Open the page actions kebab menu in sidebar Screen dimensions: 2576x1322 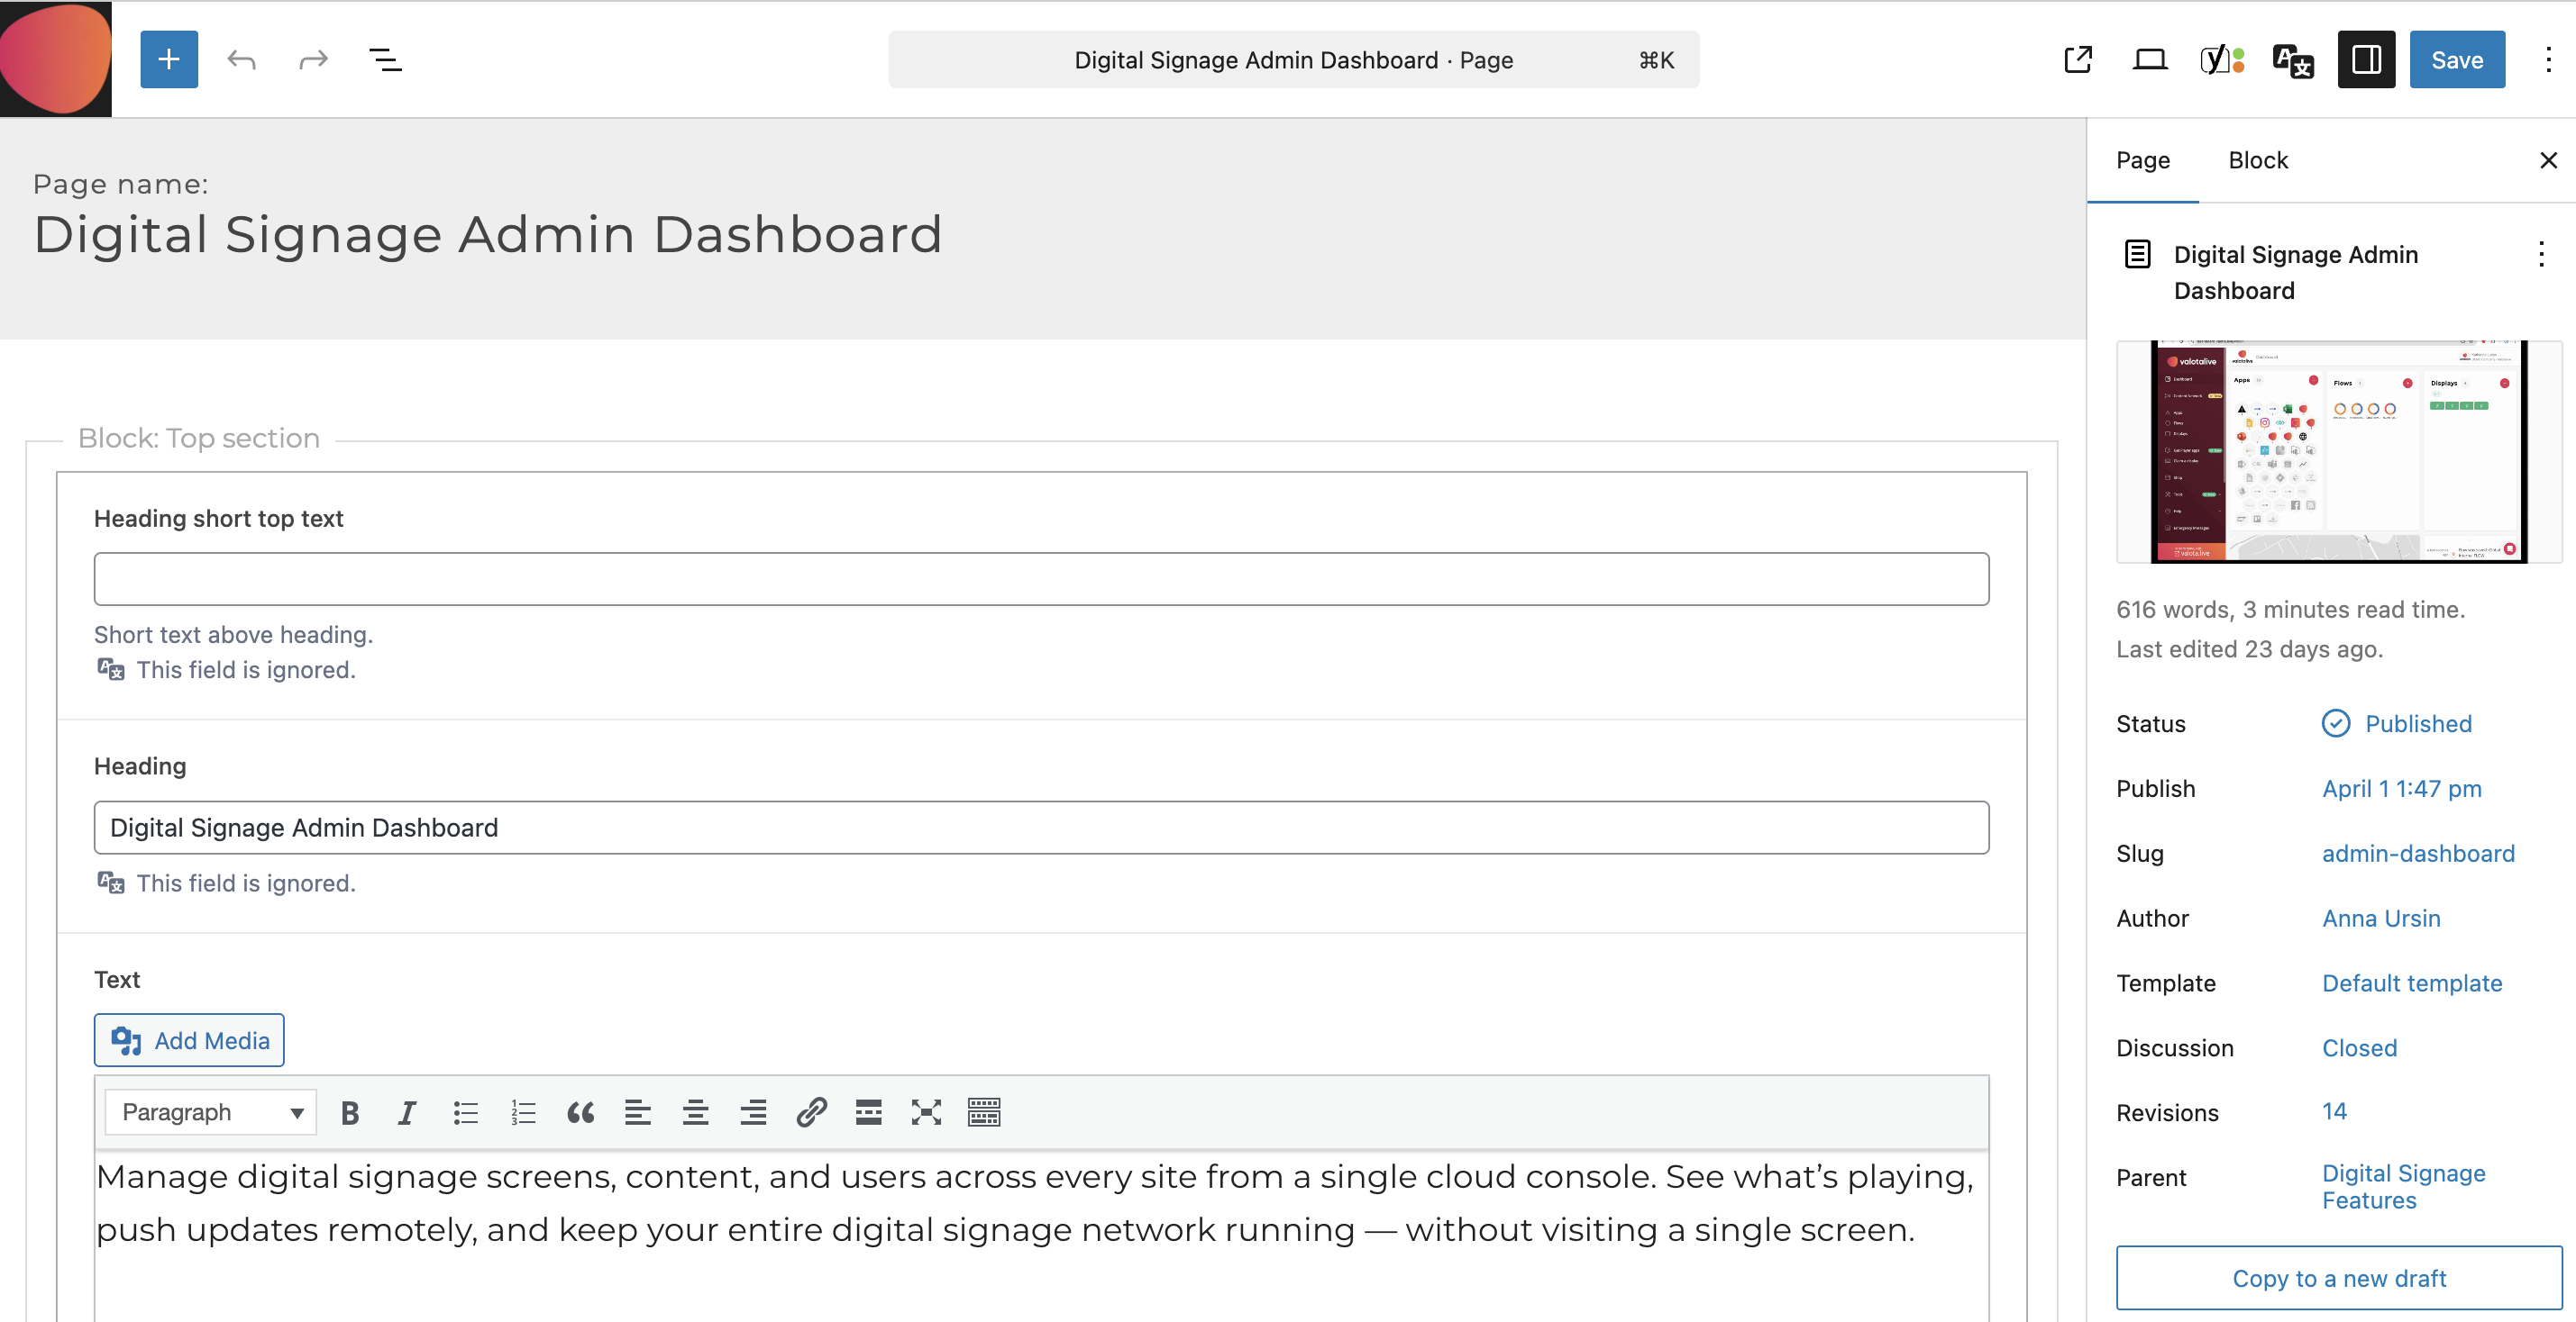[x=2540, y=255]
